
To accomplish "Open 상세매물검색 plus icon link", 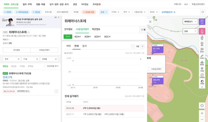I will pyautogui.click(x=168, y=12).
